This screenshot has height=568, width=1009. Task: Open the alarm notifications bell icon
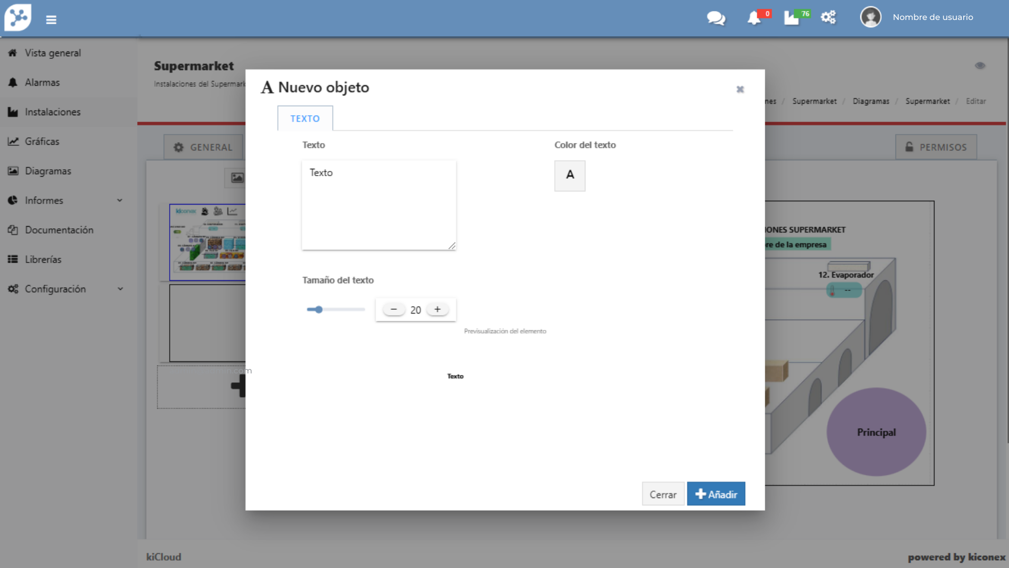click(x=754, y=18)
